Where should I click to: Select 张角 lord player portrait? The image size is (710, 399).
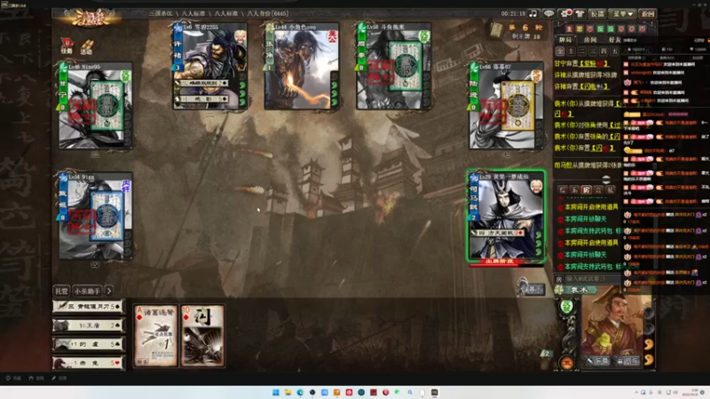(302, 66)
